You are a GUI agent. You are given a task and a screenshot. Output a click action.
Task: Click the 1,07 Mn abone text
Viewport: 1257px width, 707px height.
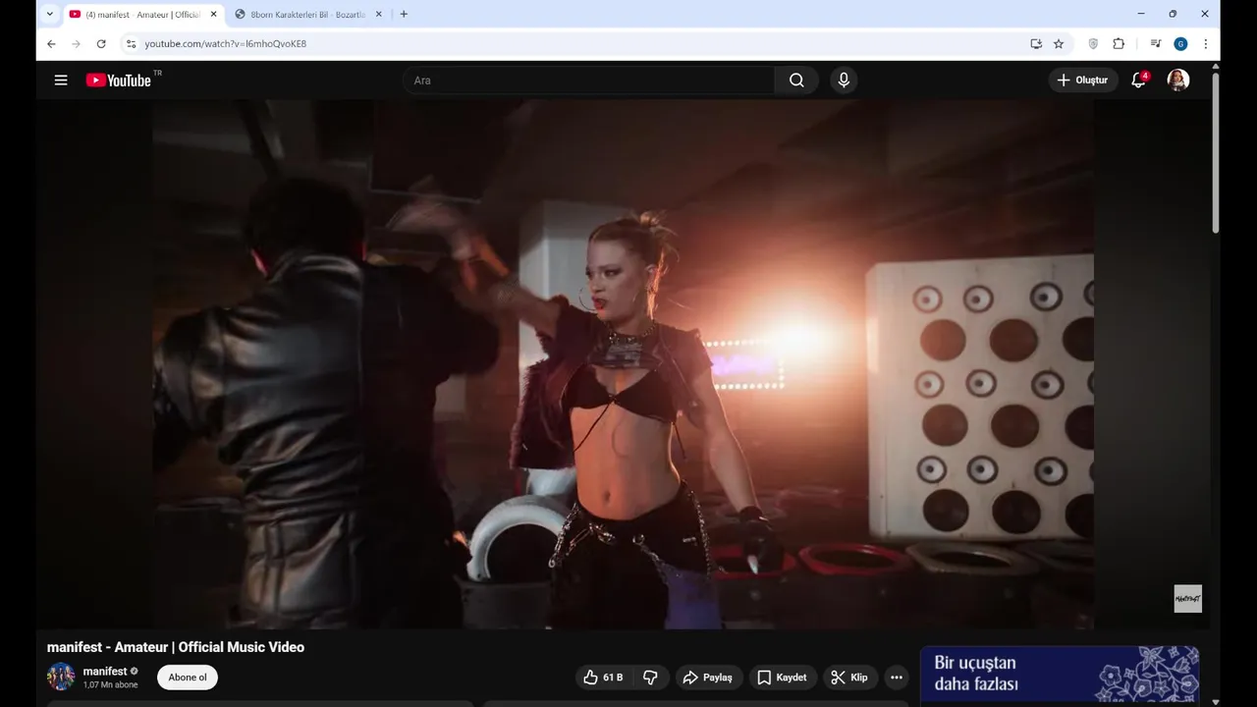110,685
